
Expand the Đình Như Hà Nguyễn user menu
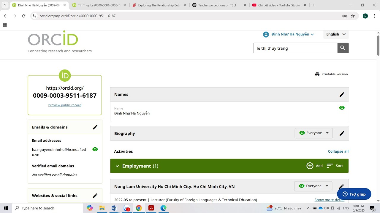pos(292,34)
